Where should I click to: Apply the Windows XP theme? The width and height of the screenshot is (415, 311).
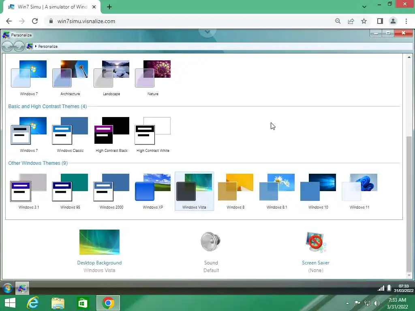(153, 191)
